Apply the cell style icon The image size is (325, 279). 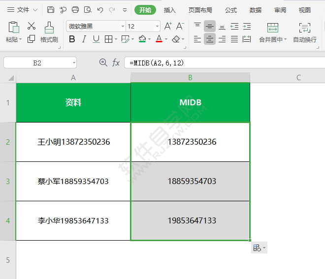[126, 39]
